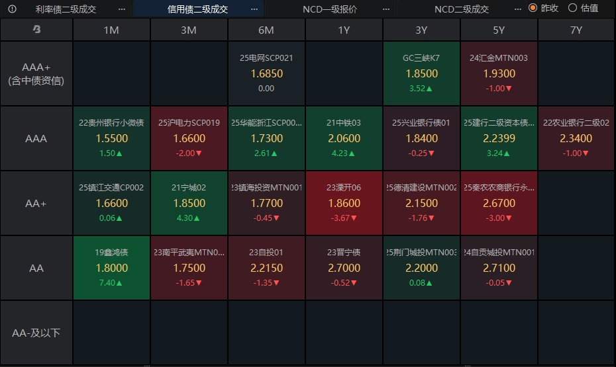Screen dimensions: 616x367
Task: Open the NCD二级成交 tab
Action: click(x=462, y=9)
